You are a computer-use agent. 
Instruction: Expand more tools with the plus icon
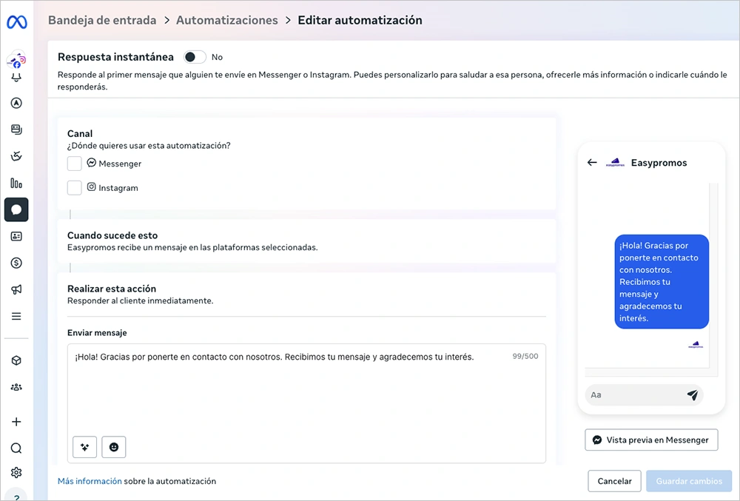[16, 421]
